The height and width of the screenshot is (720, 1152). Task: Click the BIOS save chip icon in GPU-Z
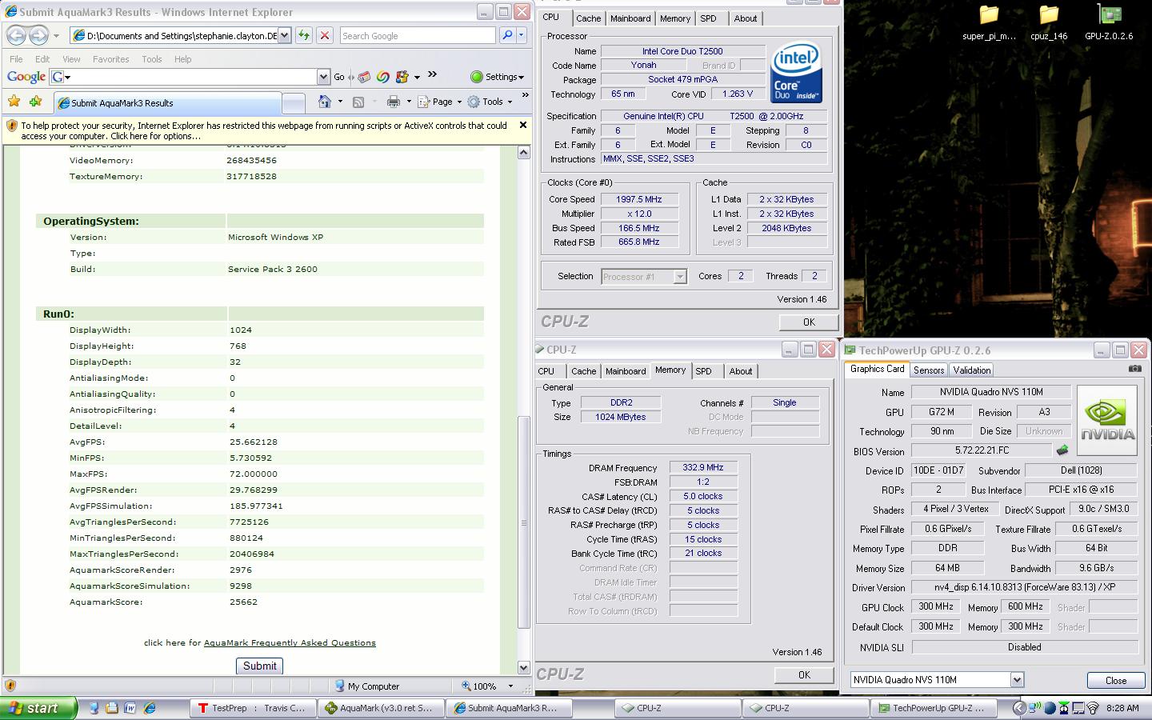(x=1062, y=450)
